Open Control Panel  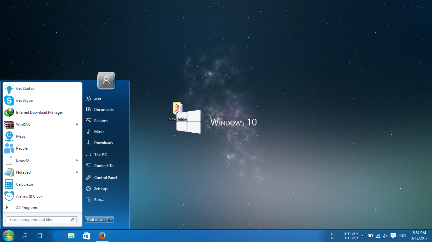106,178
